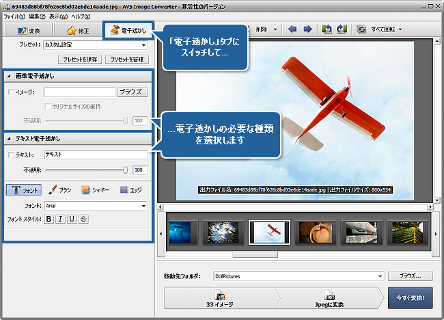This screenshot has width=444, height=320.
Task: Open the ファイル menu
Action: (x=14, y=15)
